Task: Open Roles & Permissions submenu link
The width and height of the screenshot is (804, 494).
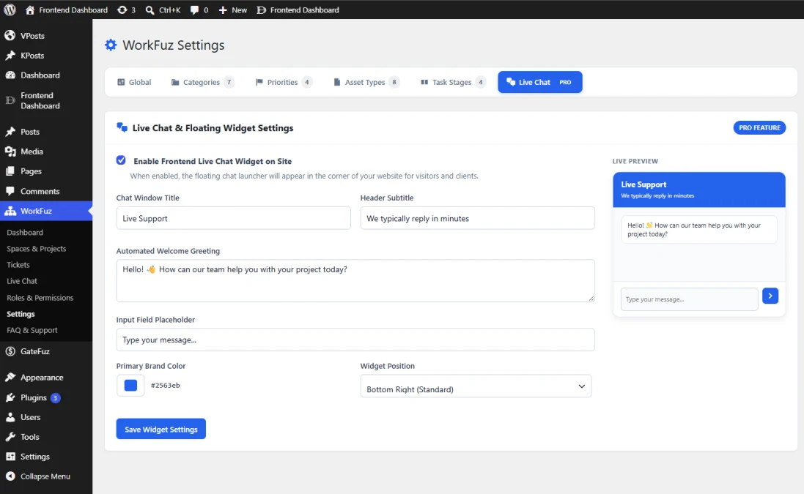Action: click(40, 297)
